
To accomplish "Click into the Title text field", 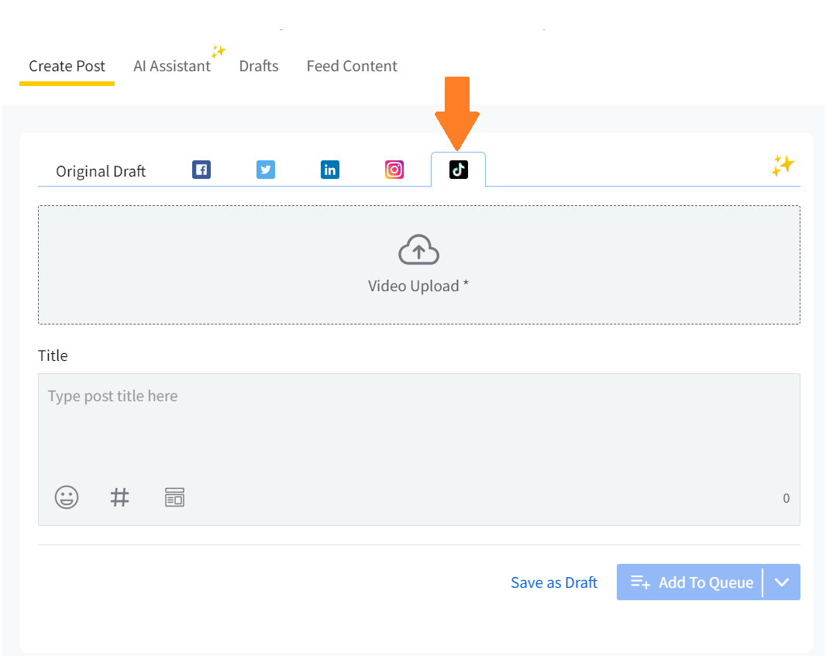I will (x=418, y=426).
